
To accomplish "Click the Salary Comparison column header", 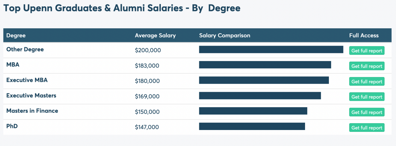I will coord(225,35).
